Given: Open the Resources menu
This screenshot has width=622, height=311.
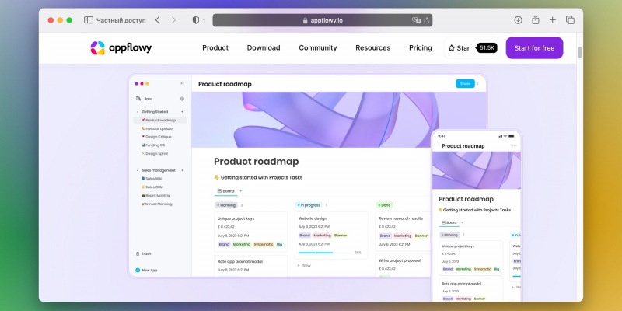Looking at the screenshot, I should coord(373,48).
